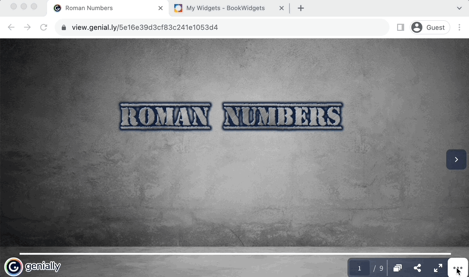Click the current page number field
Image resolution: width=469 pixels, height=277 pixels.
coord(360,268)
